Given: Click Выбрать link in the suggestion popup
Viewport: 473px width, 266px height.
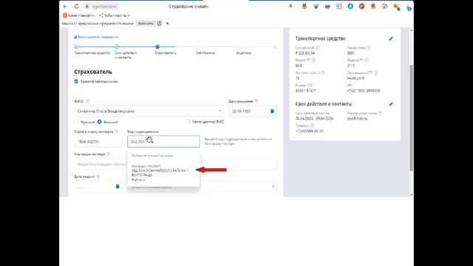Looking at the screenshot, I should 138,180.
